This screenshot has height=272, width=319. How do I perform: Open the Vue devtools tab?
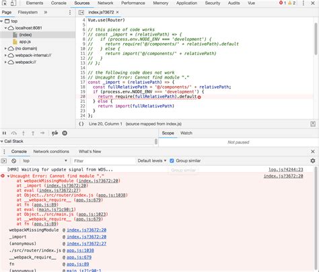pos(251,3)
